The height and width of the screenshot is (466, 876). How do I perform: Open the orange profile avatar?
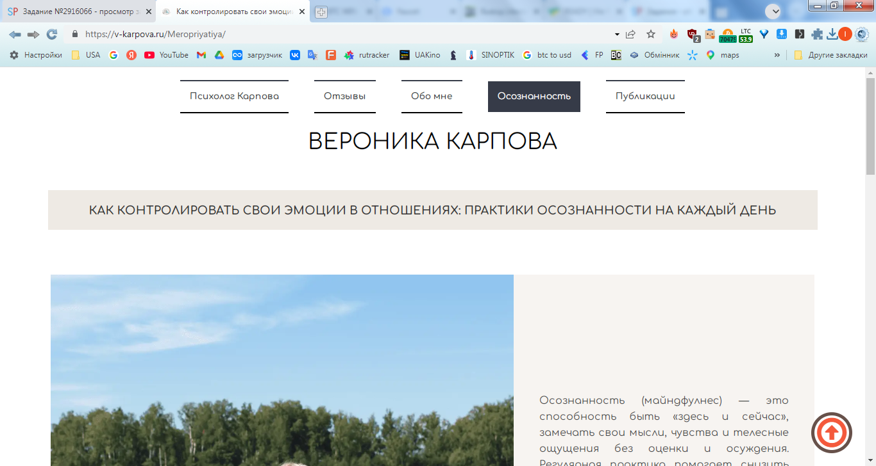click(845, 35)
